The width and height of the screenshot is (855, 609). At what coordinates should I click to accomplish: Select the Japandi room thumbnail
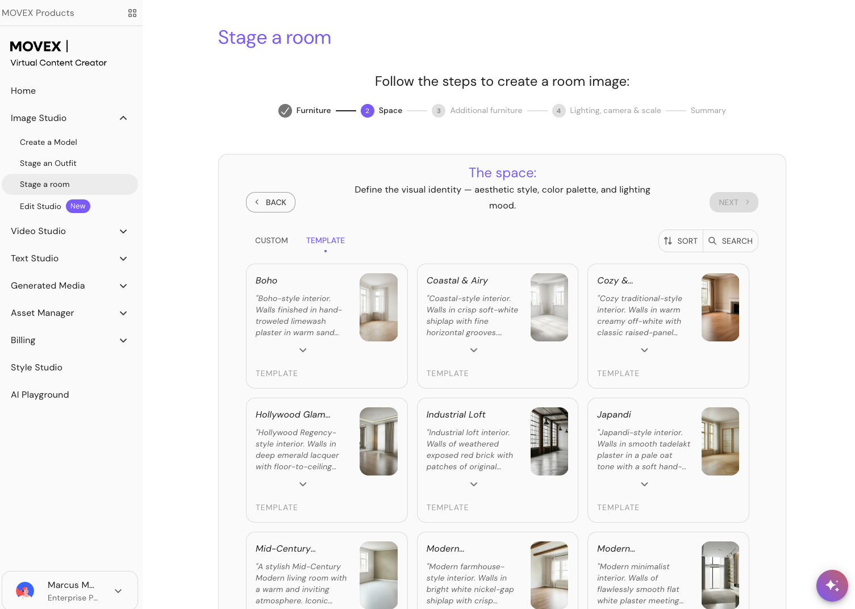coord(720,441)
